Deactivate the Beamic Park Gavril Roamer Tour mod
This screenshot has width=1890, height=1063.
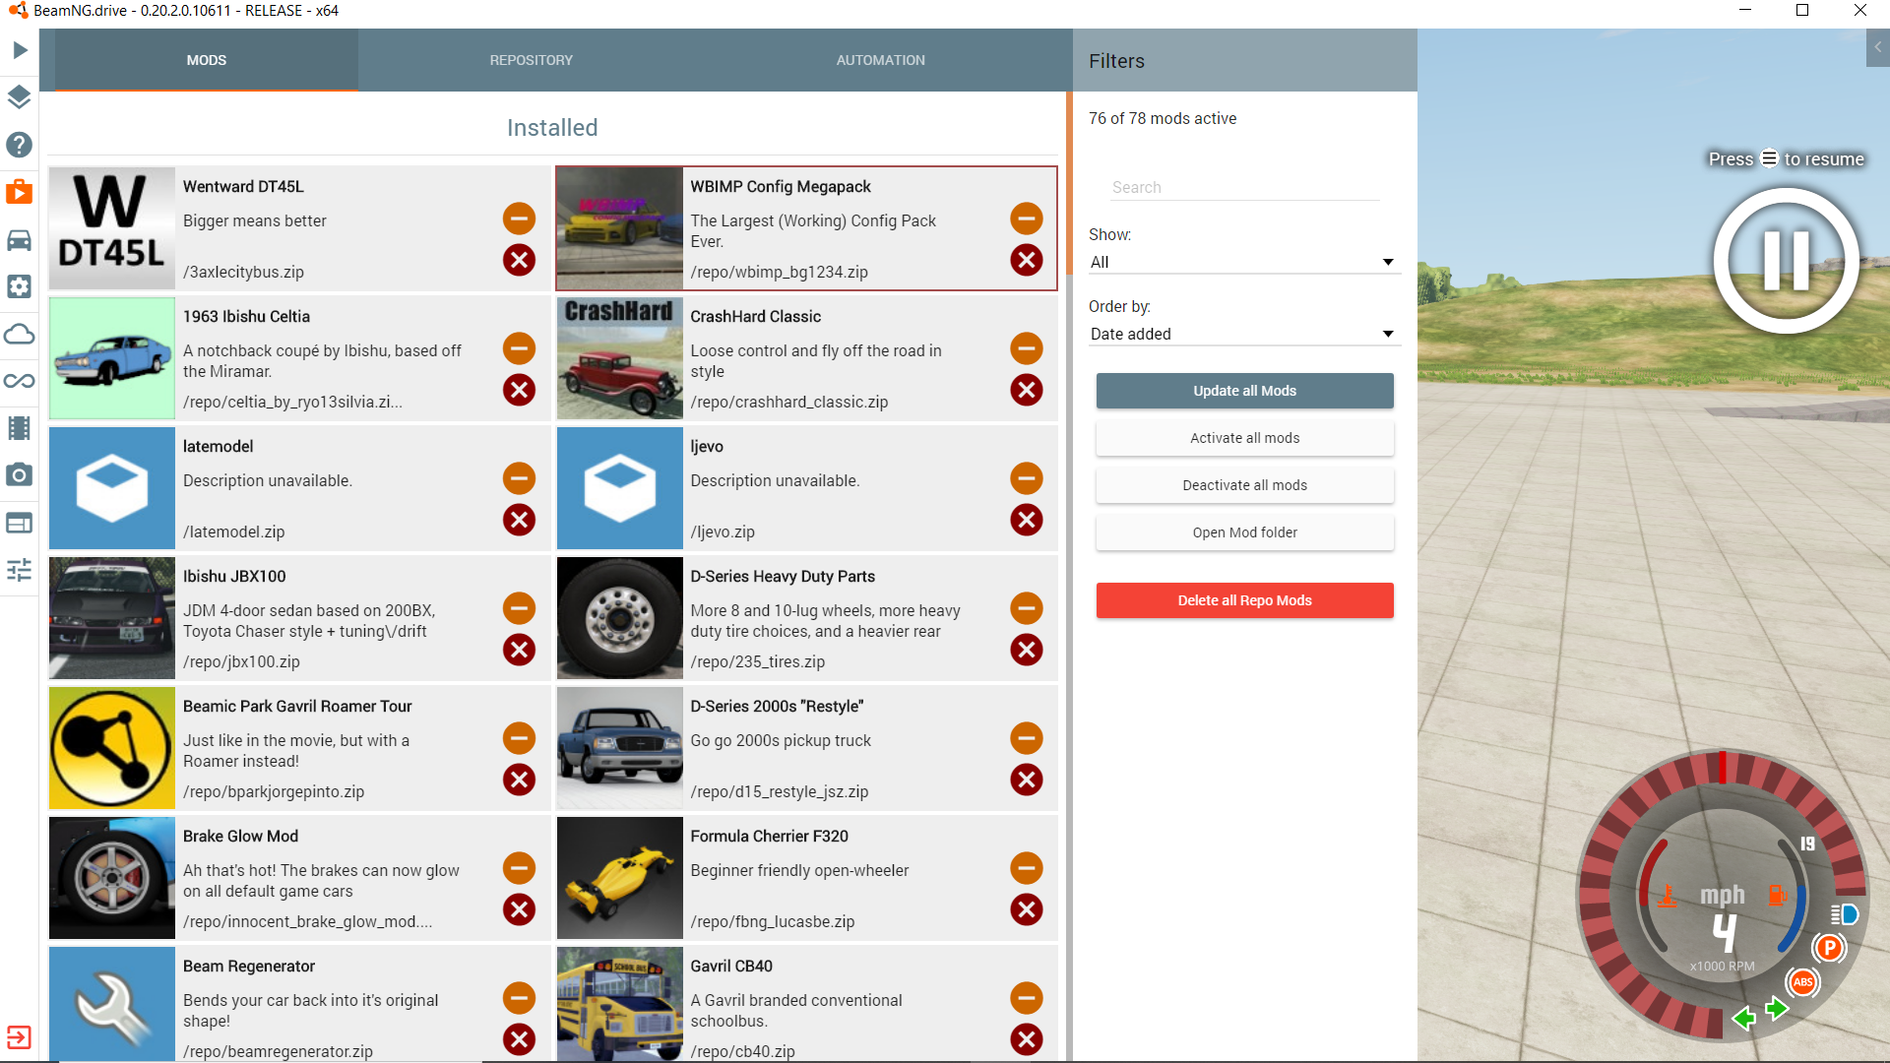click(x=519, y=738)
